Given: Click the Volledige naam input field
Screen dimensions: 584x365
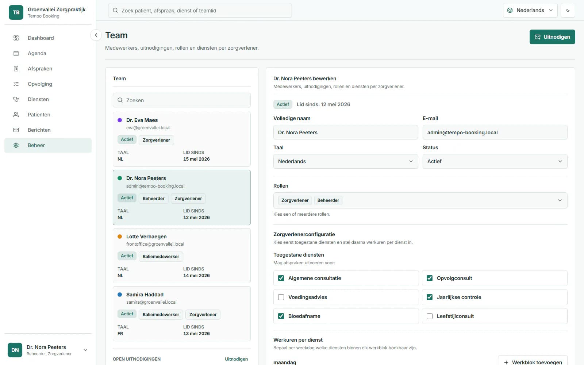Looking at the screenshot, I should coord(346,132).
